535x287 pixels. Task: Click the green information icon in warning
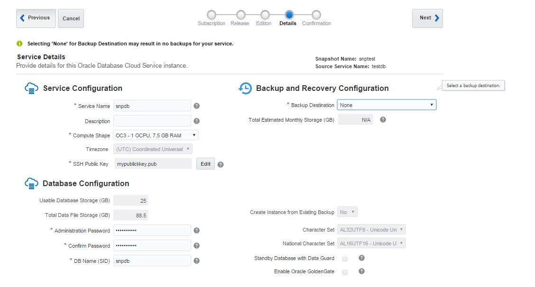19,44
